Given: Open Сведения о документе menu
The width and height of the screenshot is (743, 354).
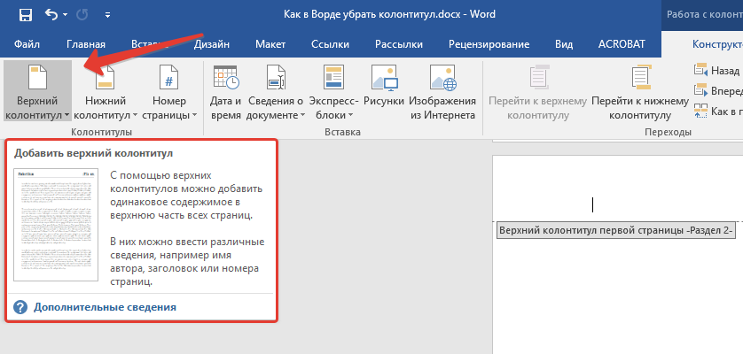Looking at the screenshot, I should [276, 92].
